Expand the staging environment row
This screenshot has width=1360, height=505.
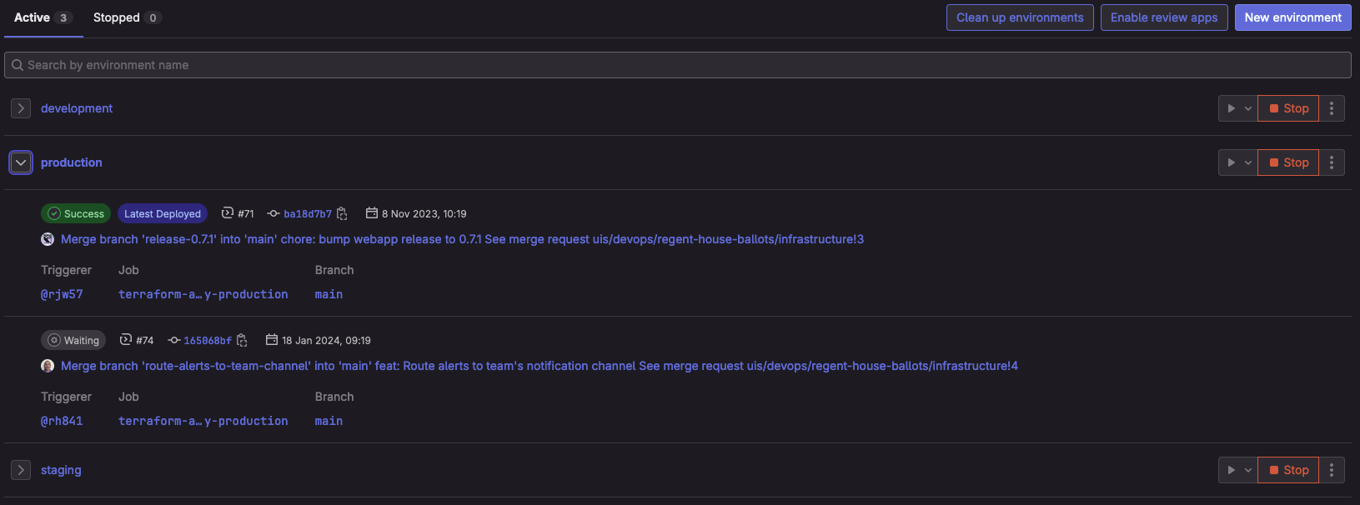pos(21,470)
